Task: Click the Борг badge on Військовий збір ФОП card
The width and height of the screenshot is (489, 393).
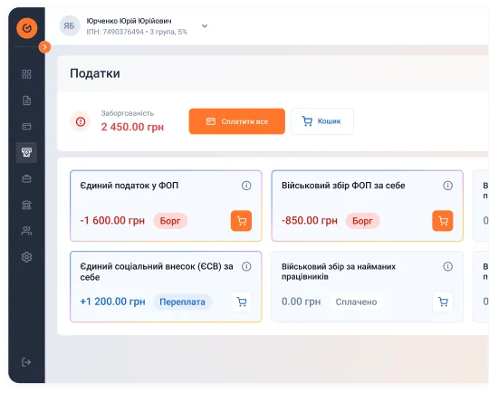Action: 362,221
